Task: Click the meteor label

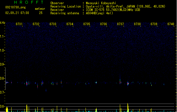Action: point(40,9)
